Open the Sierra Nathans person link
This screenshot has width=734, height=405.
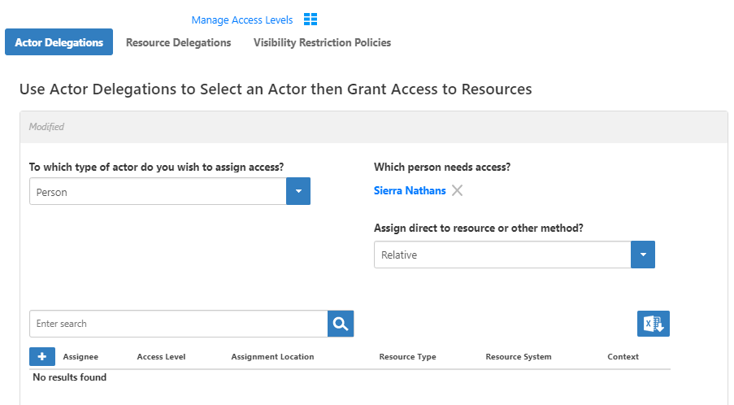[x=410, y=190]
